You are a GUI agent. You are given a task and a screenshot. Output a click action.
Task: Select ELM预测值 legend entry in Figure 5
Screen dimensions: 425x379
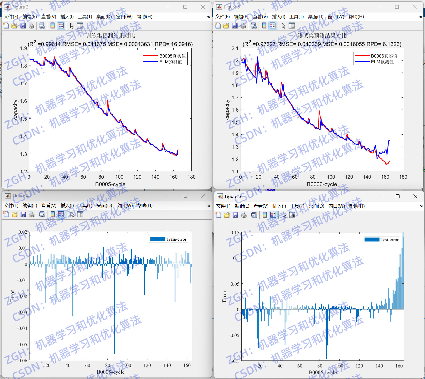375,62
